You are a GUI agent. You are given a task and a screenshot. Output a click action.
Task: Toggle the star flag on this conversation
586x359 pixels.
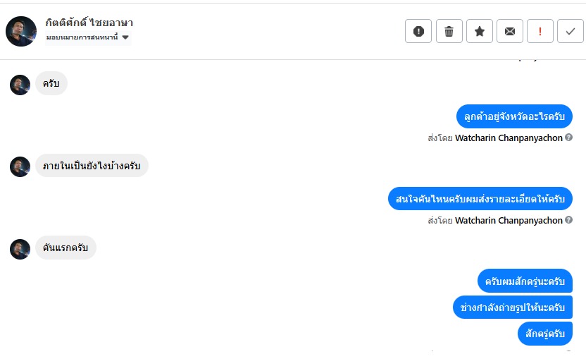click(x=479, y=31)
